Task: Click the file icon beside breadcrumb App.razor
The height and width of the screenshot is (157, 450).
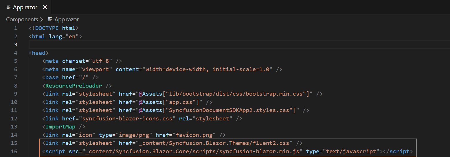Action: (x=50, y=19)
